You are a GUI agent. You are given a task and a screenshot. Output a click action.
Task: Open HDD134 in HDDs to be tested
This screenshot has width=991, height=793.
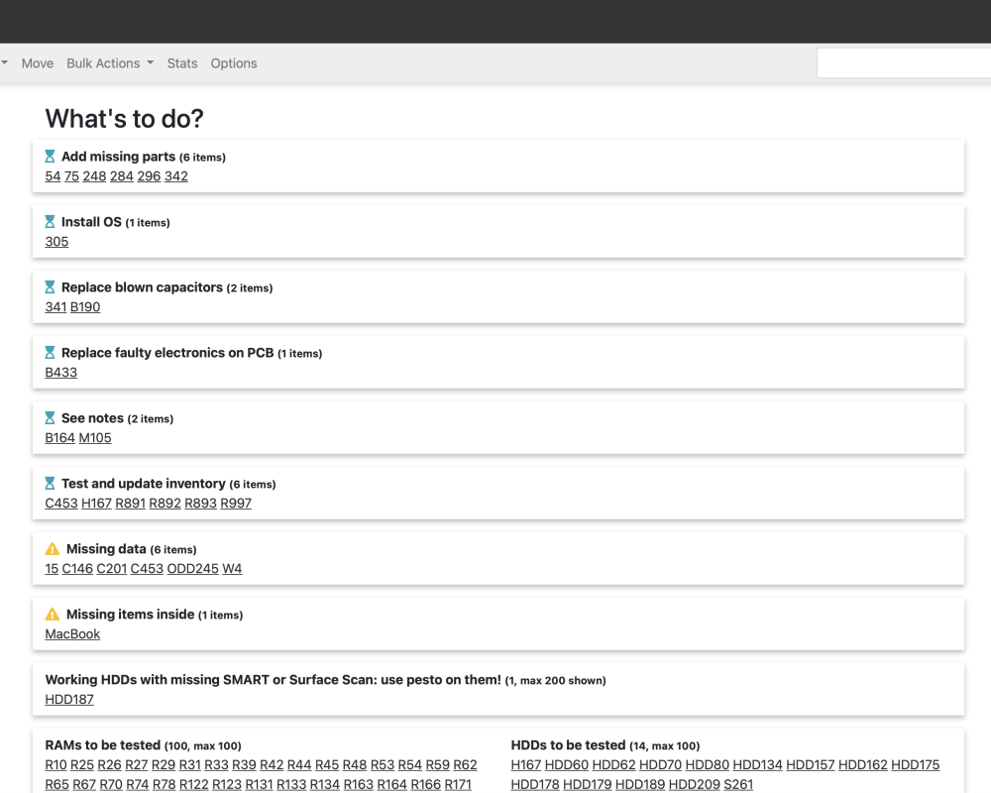click(x=758, y=765)
